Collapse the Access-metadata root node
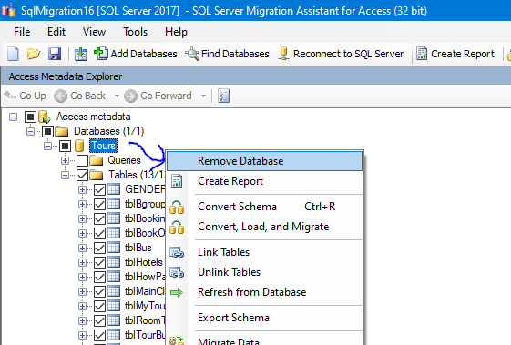The width and height of the screenshot is (511, 345). (13, 117)
